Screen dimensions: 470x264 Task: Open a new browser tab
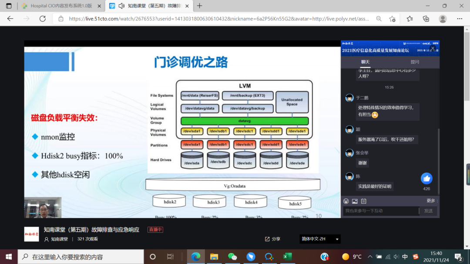(200, 6)
